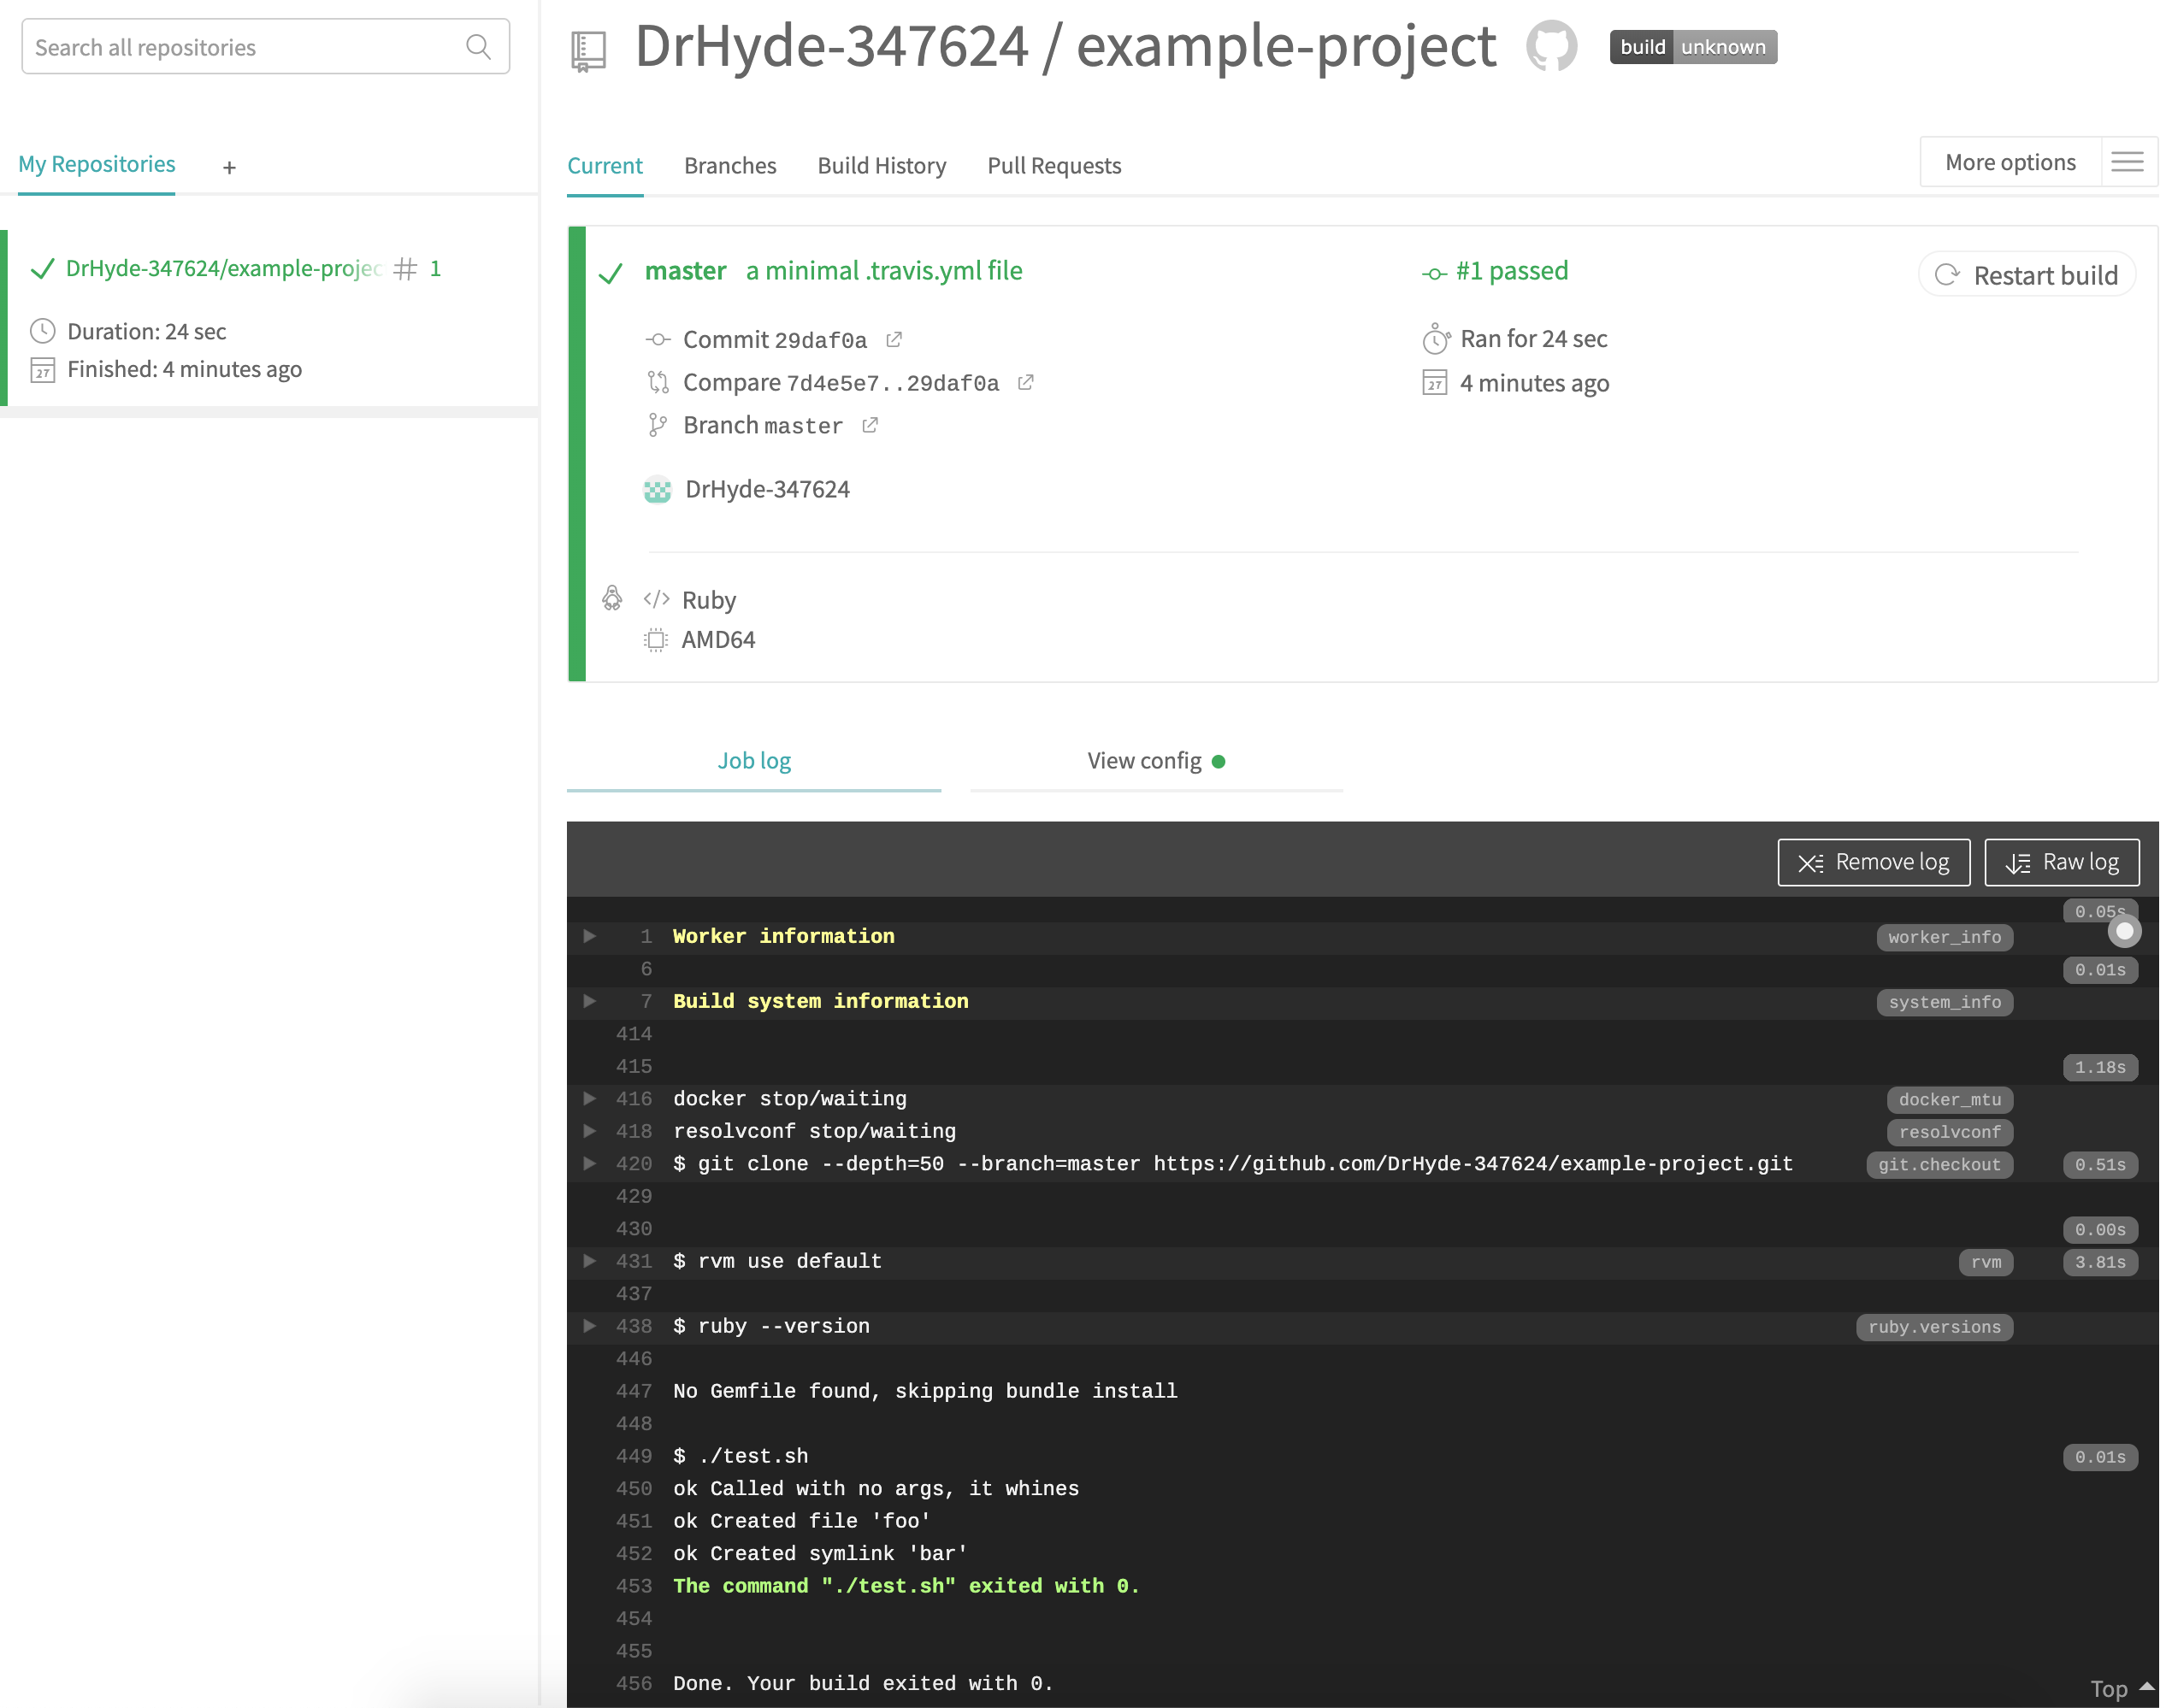Click the build unknown status badge
The height and width of the screenshot is (1708, 2166).
click(1693, 47)
